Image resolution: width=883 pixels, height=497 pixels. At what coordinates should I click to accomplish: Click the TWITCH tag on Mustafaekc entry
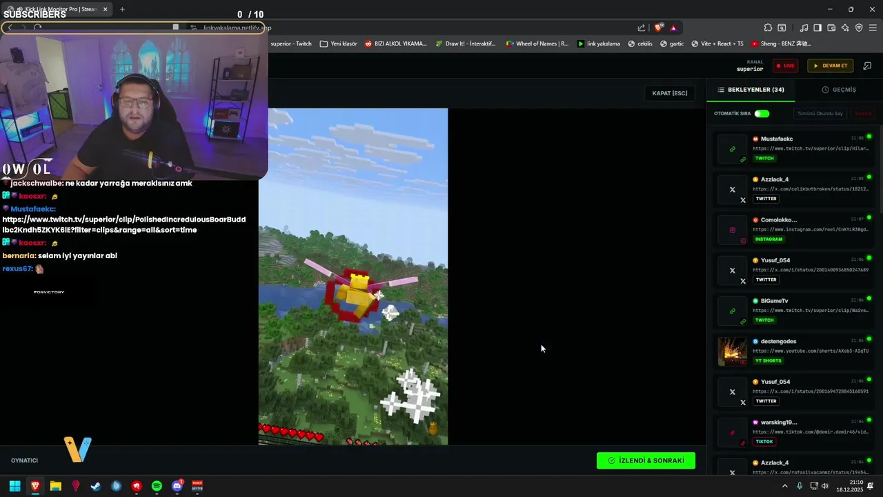tap(764, 158)
